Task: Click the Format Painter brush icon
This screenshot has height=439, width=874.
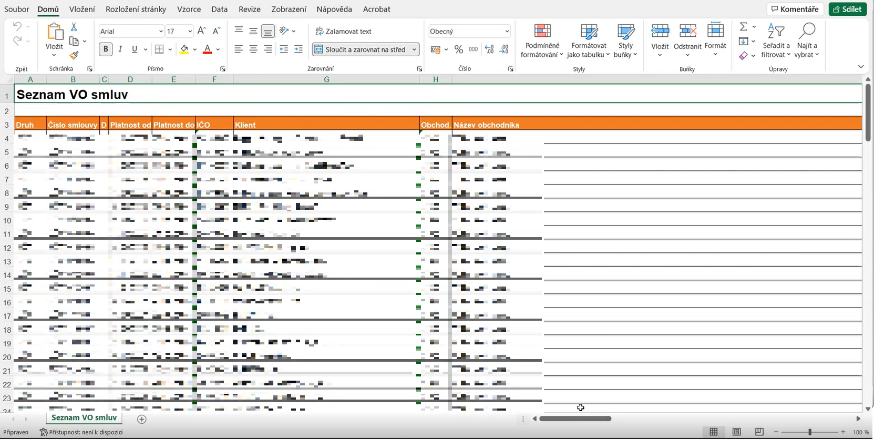Action: click(x=74, y=55)
